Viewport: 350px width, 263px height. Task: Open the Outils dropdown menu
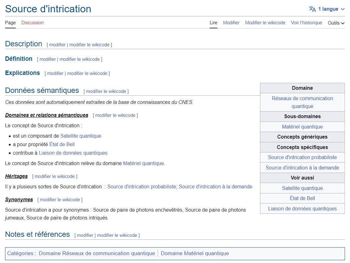[x=336, y=23]
